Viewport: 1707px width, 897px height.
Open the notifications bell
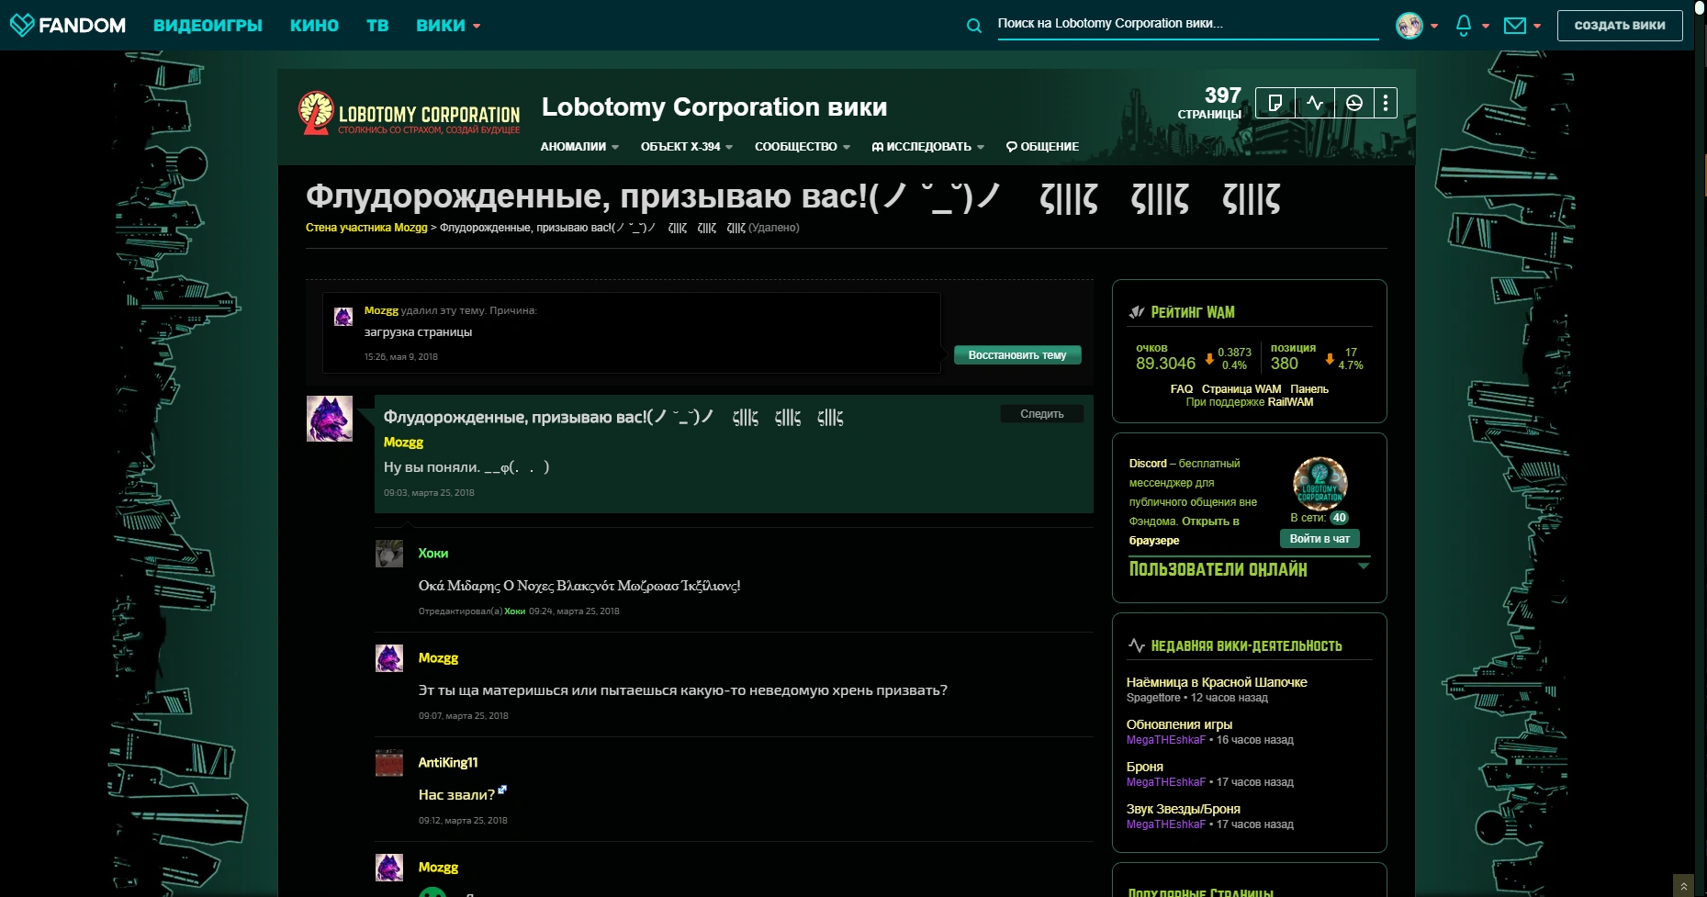(x=1464, y=26)
